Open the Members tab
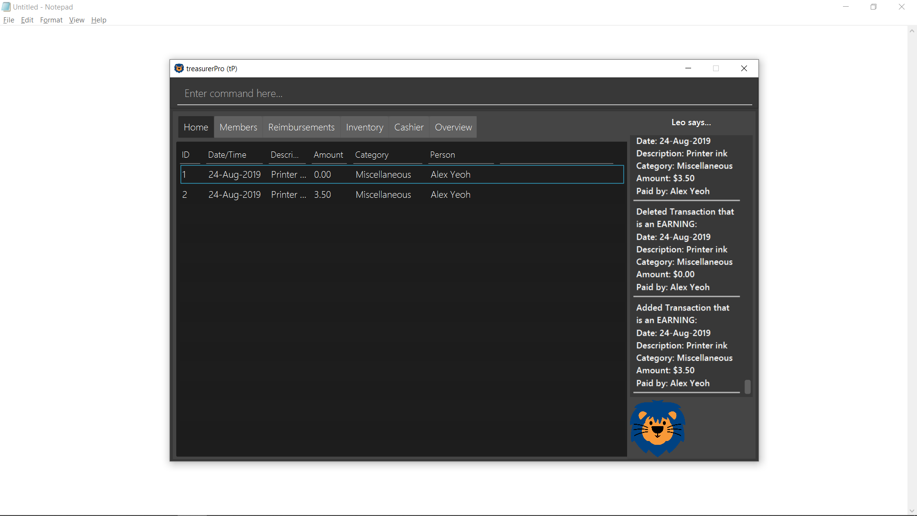The height and width of the screenshot is (516, 917). [238, 127]
